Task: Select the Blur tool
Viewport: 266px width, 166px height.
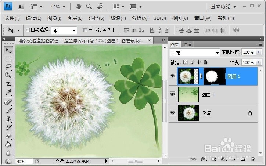Action: [x=8, y=153]
